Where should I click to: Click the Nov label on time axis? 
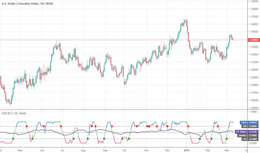146,150
